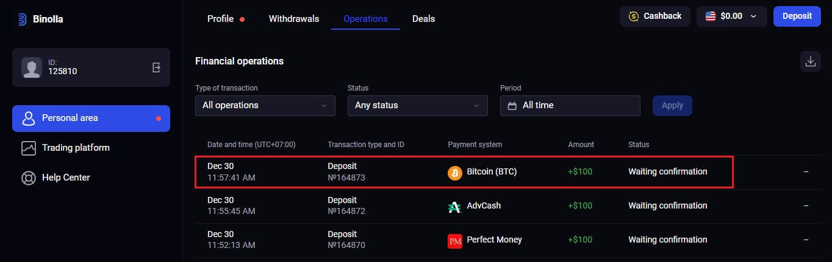Click the Cashback coin icon
The height and width of the screenshot is (262, 832).
coord(634,16)
